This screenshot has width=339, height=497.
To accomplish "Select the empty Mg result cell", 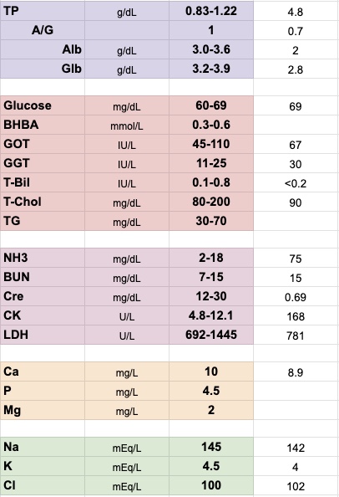I will click(x=296, y=410).
